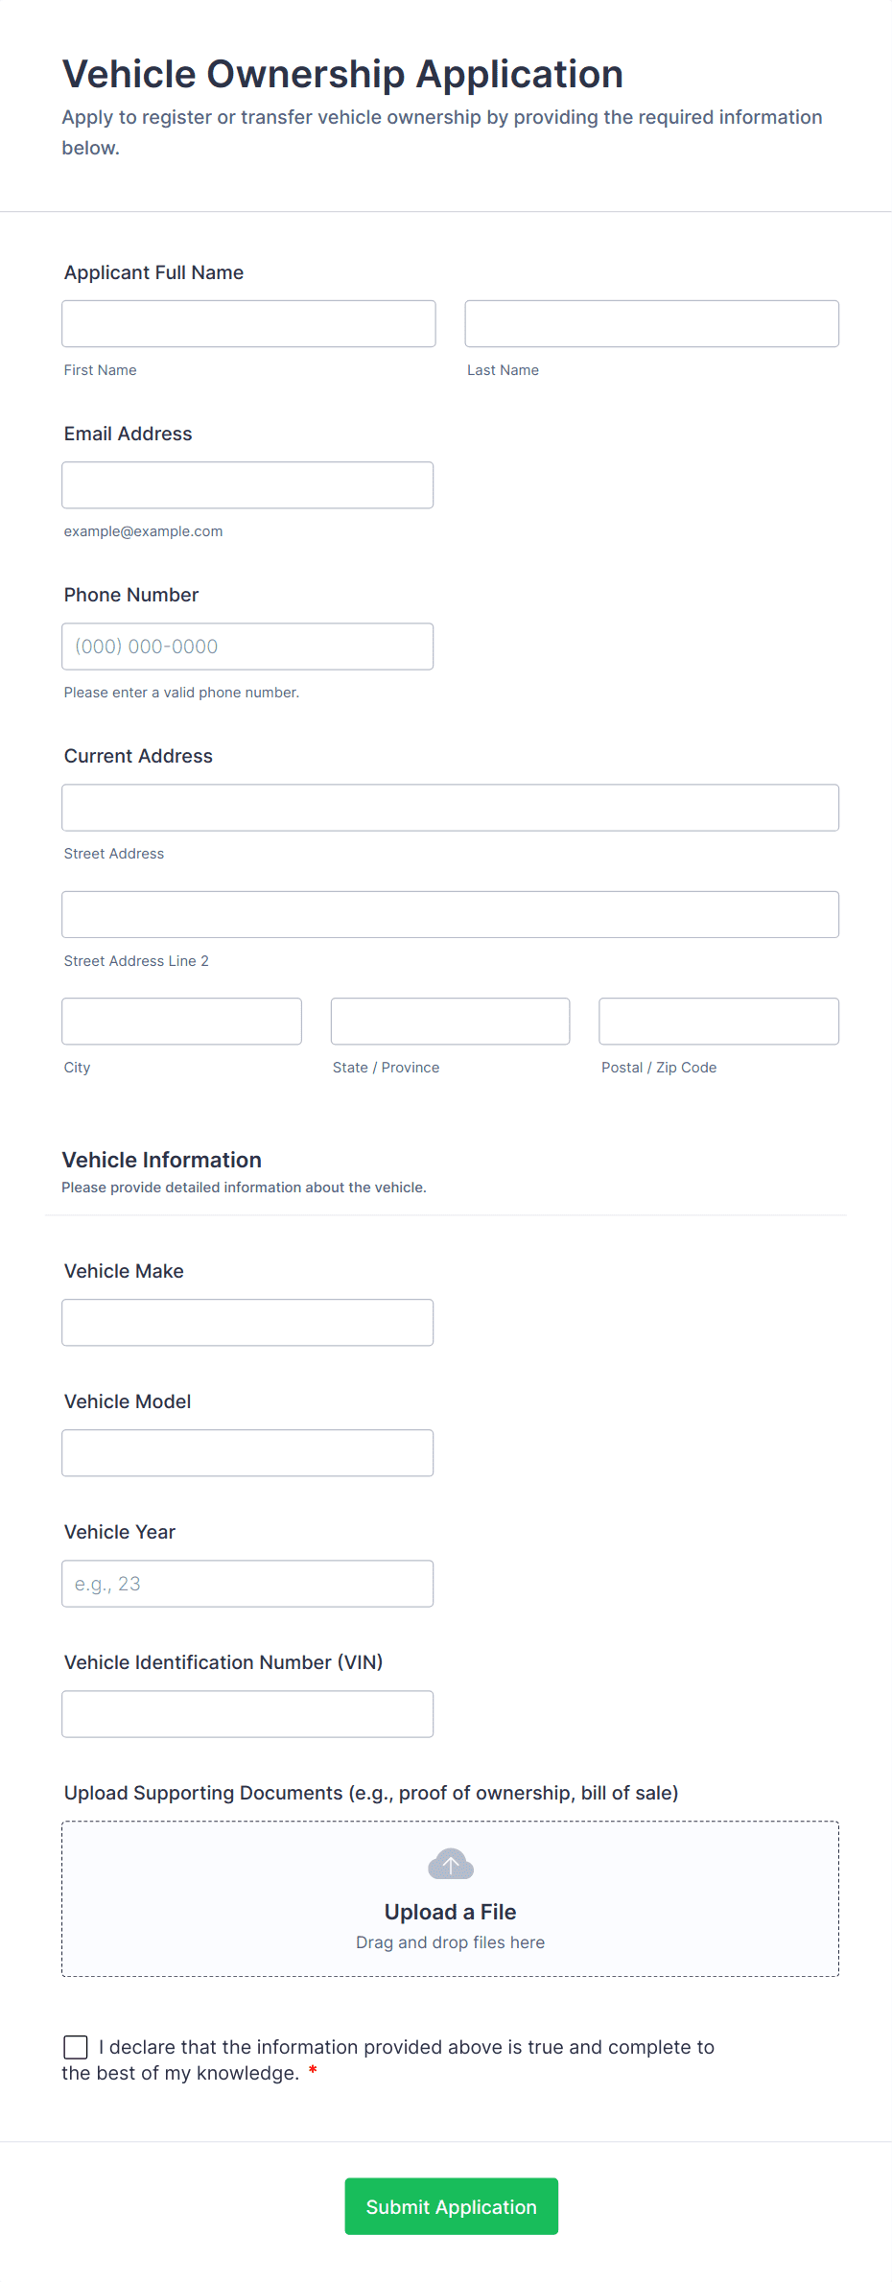The width and height of the screenshot is (892, 2282).
Task: Click the Vehicle Information section heading
Action: point(161,1160)
